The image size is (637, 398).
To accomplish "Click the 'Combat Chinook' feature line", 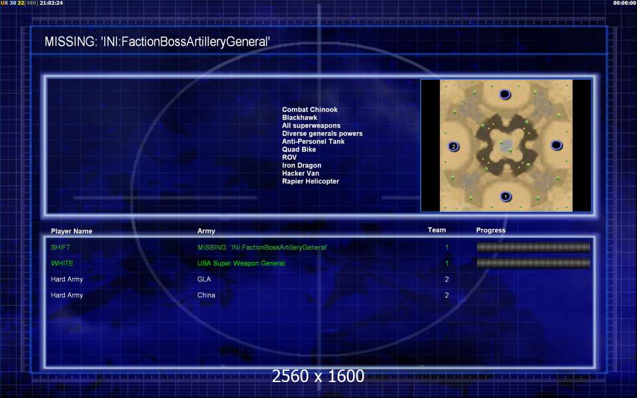I will (x=310, y=109).
